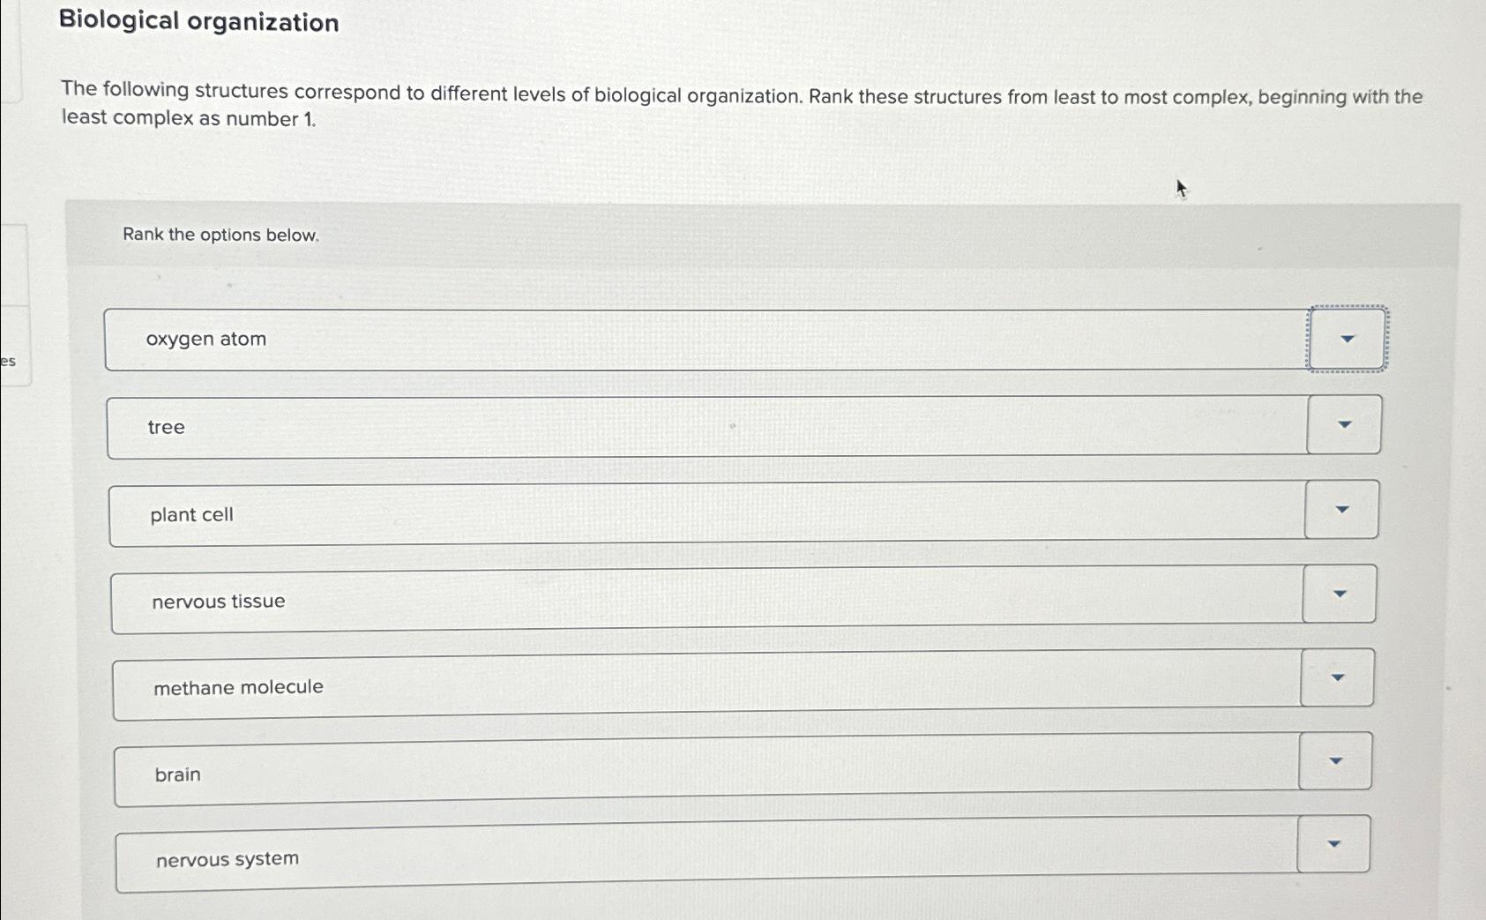Select the nervous system option row
This screenshot has width=1486, height=920.
[617, 859]
